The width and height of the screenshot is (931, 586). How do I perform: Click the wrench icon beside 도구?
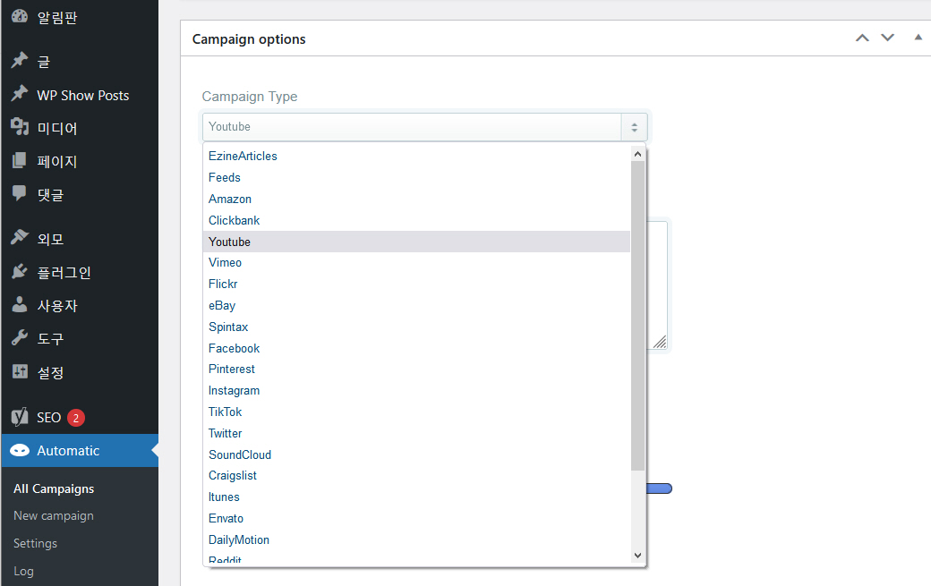tap(20, 337)
